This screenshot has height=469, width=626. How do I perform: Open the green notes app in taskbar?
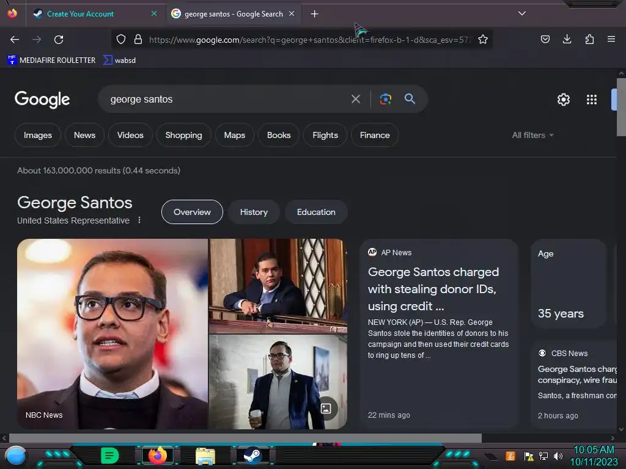tap(110, 456)
